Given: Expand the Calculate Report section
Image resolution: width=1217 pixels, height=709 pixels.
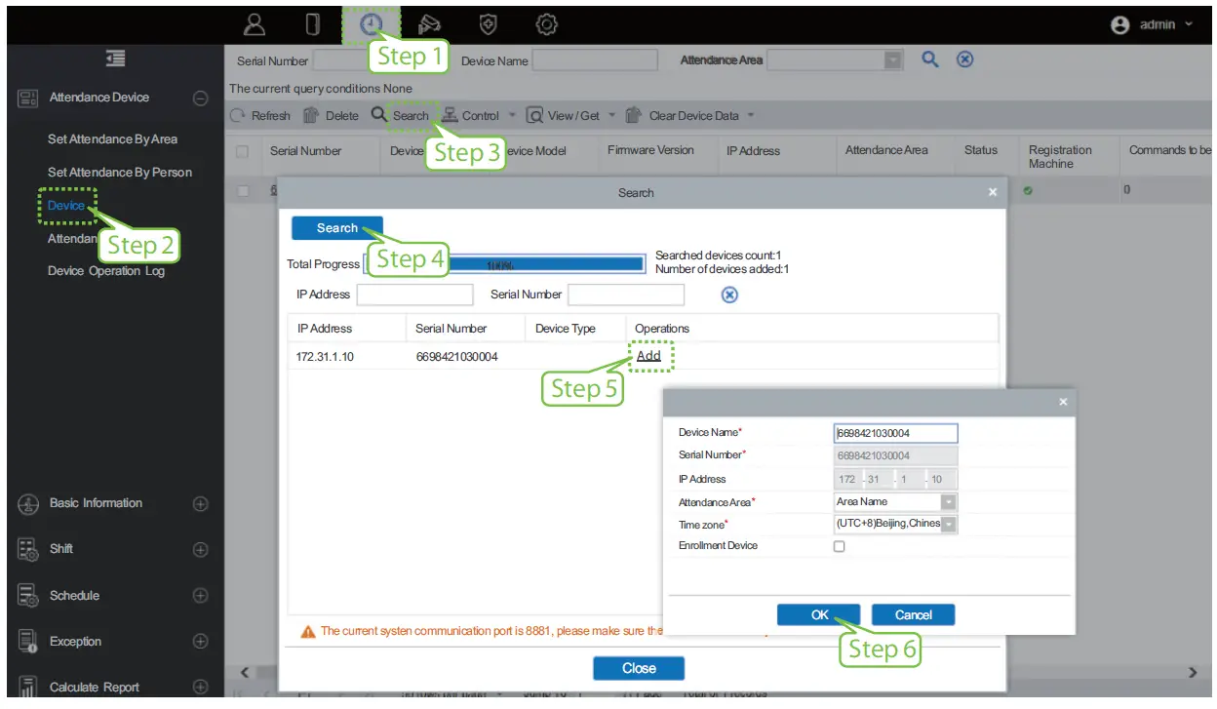Looking at the screenshot, I should 200,688.
